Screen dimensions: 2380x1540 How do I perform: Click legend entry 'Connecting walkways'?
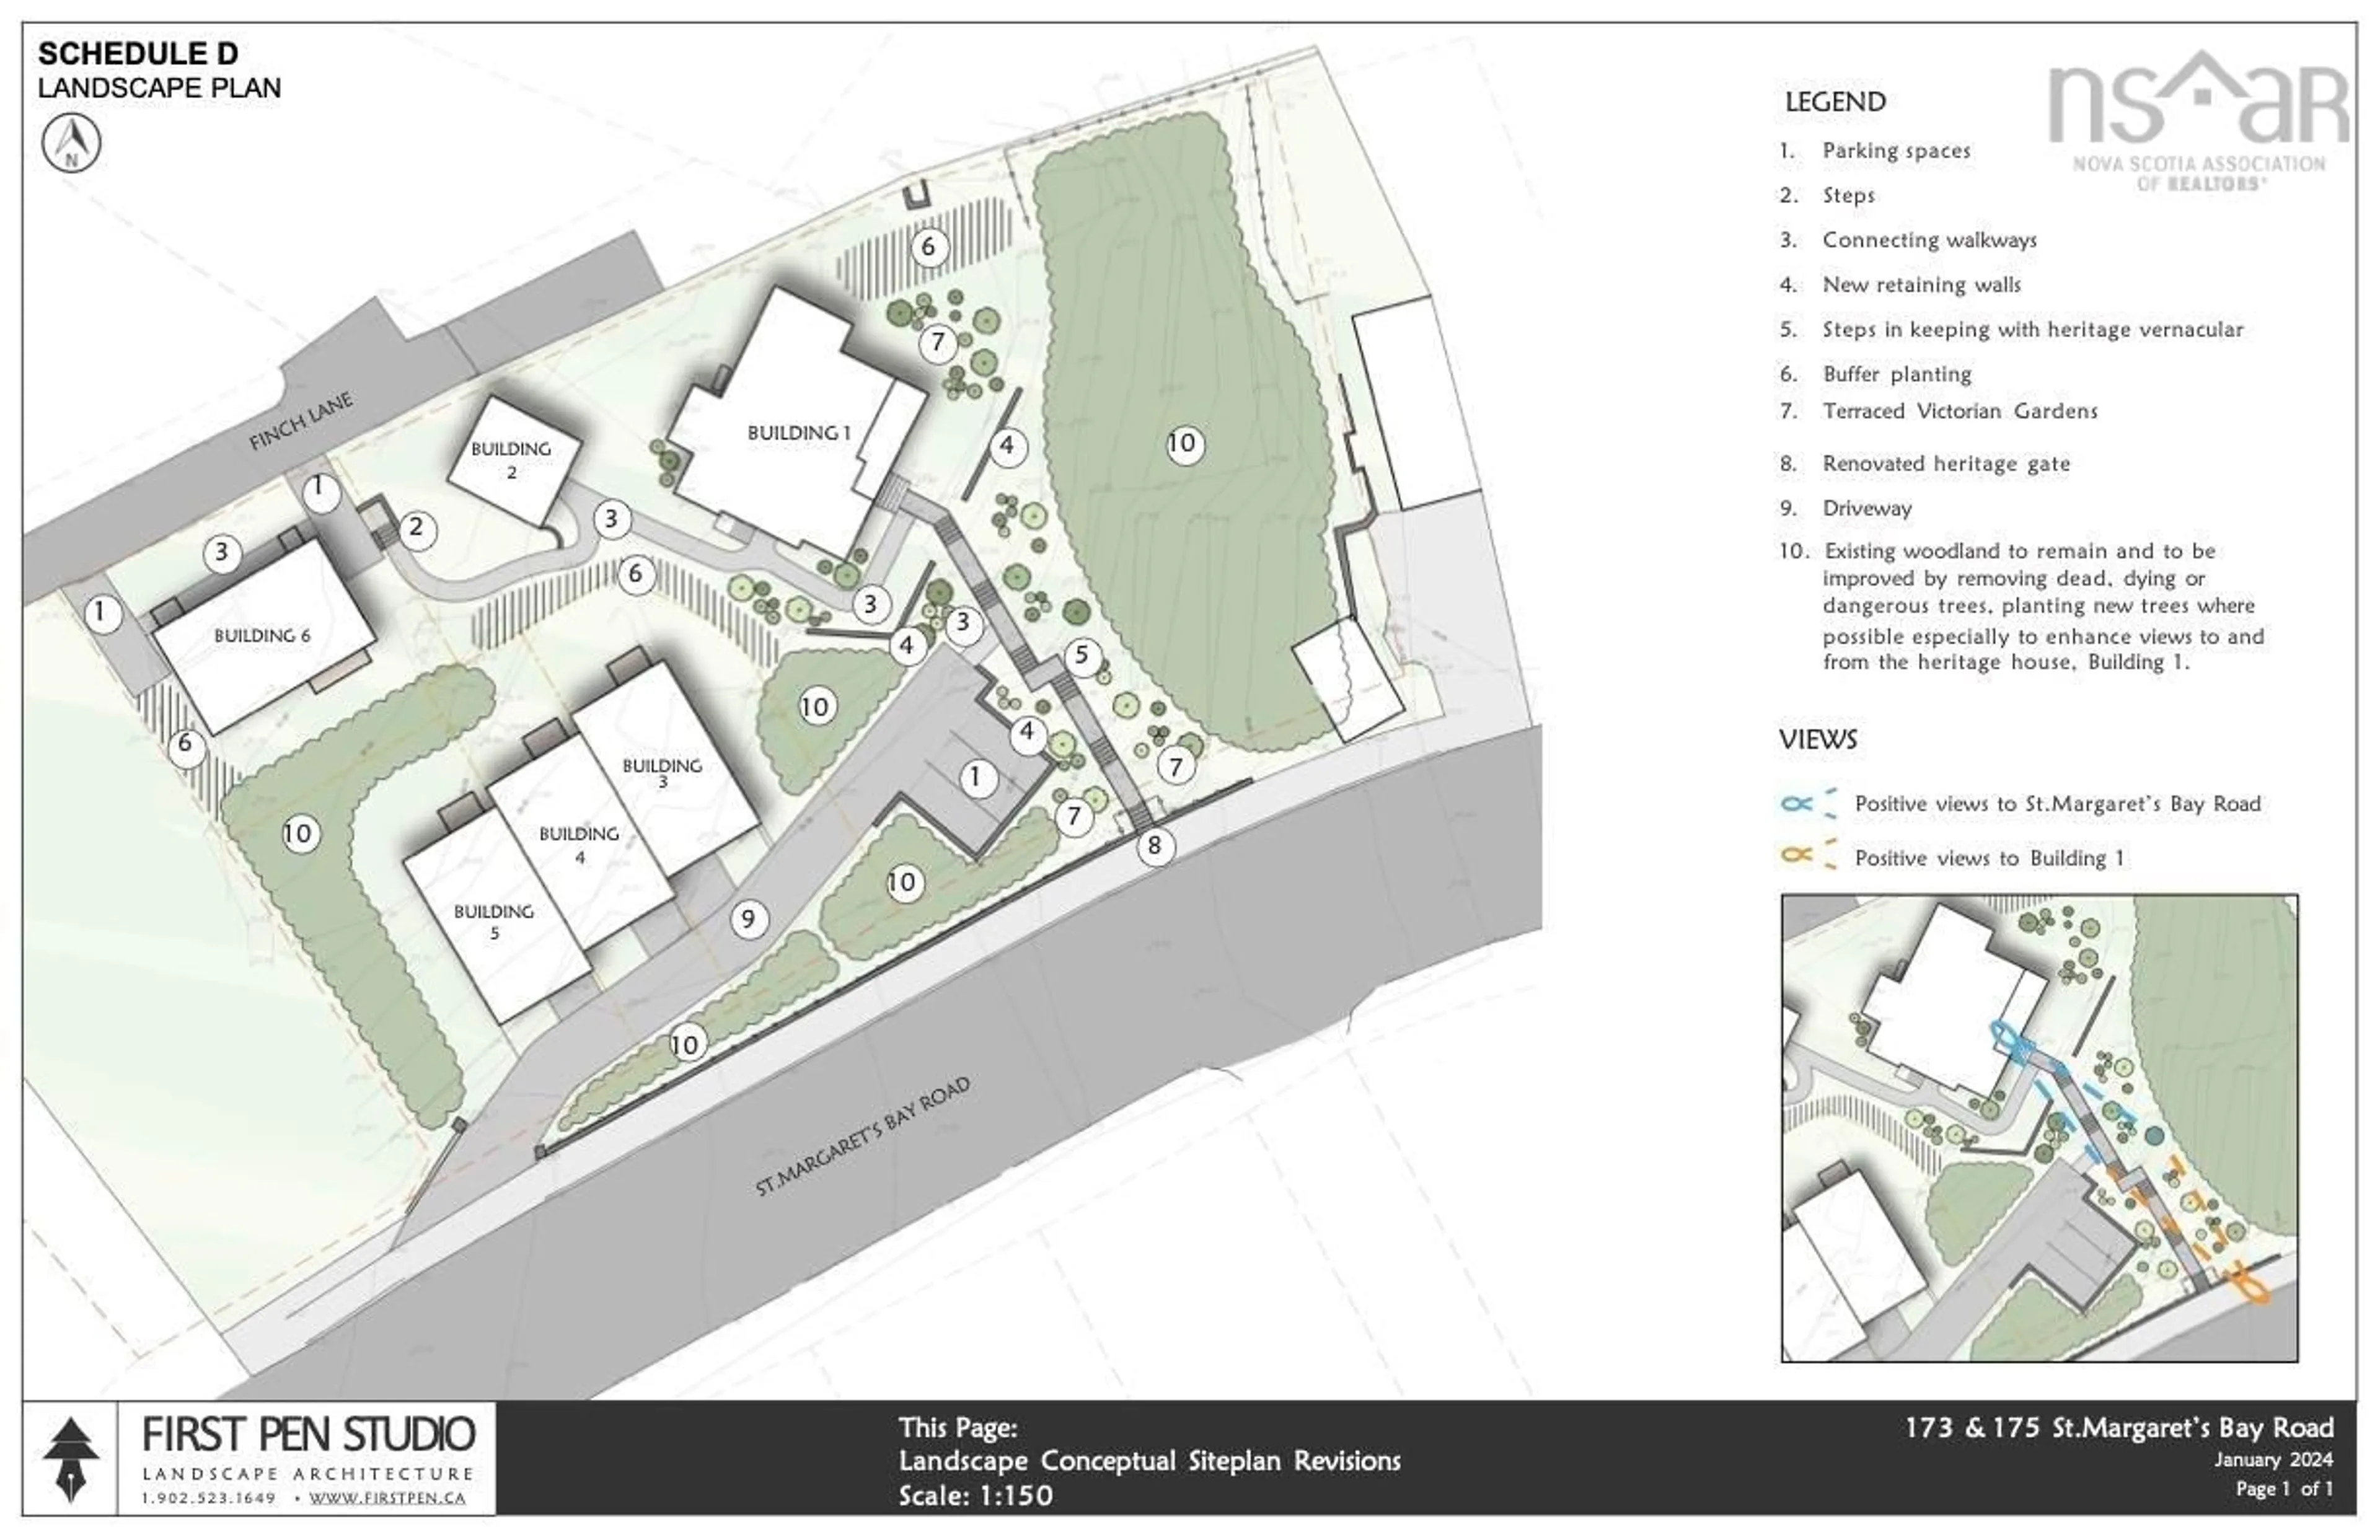1929,240
